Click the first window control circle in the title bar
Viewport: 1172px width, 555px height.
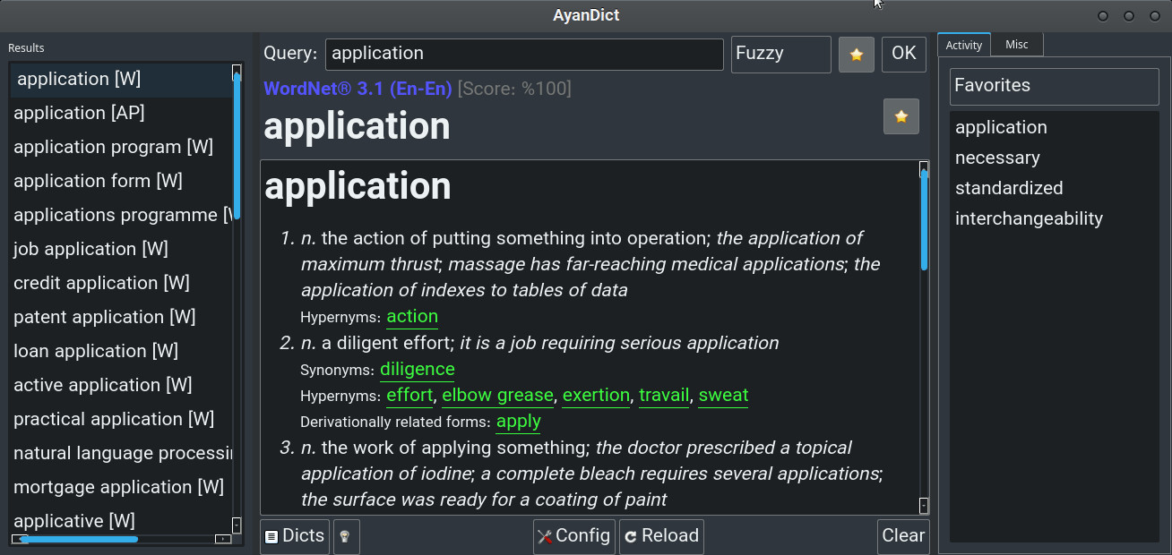point(1103,16)
